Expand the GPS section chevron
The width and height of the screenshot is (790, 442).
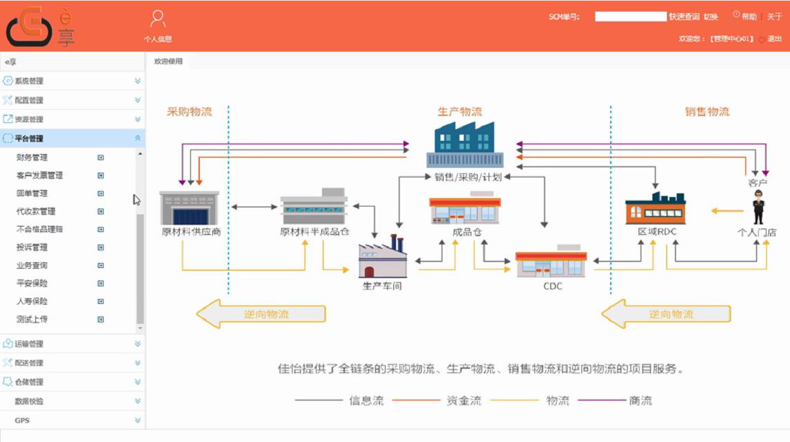(x=138, y=420)
